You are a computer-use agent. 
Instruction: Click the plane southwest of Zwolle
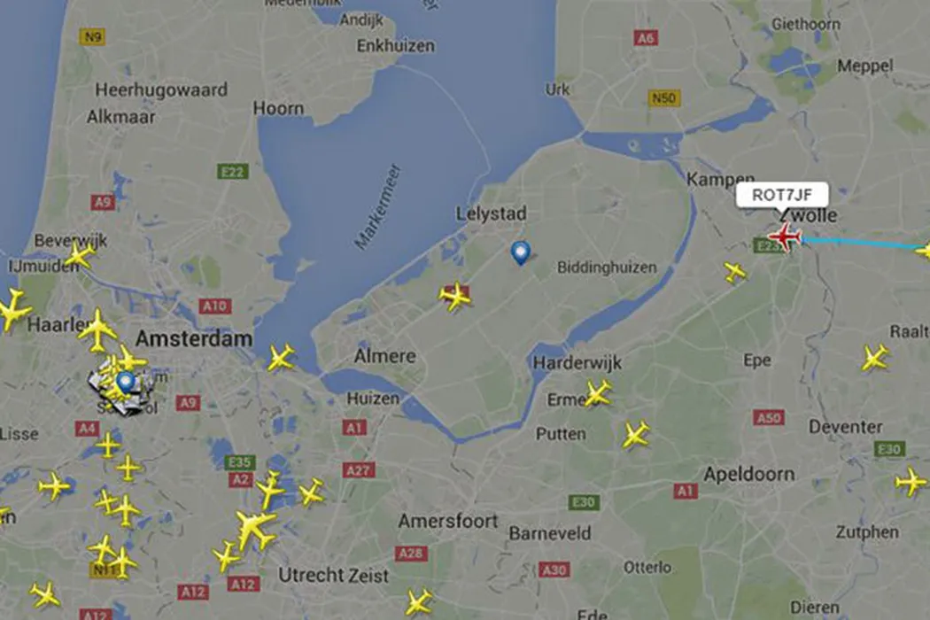tap(735, 272)
